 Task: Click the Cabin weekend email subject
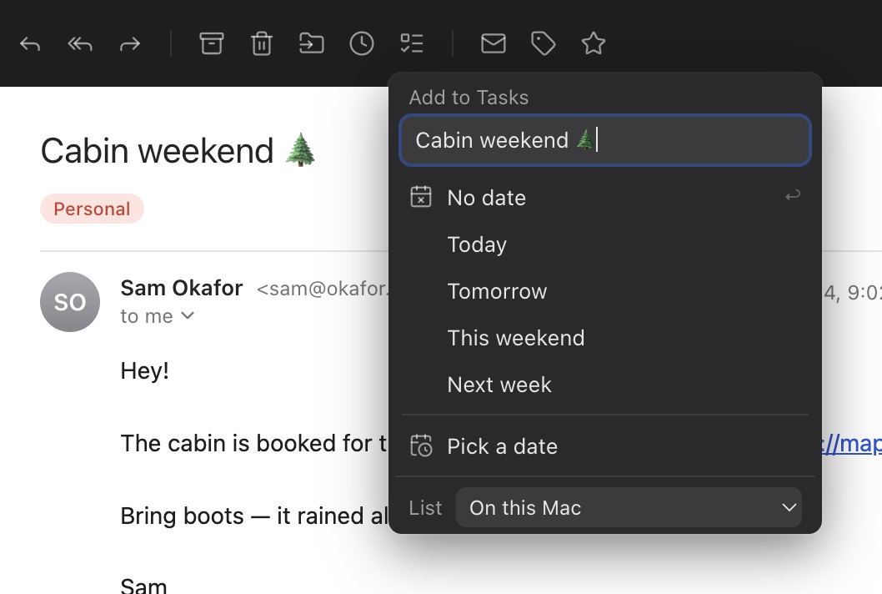[x=178, y=150]
